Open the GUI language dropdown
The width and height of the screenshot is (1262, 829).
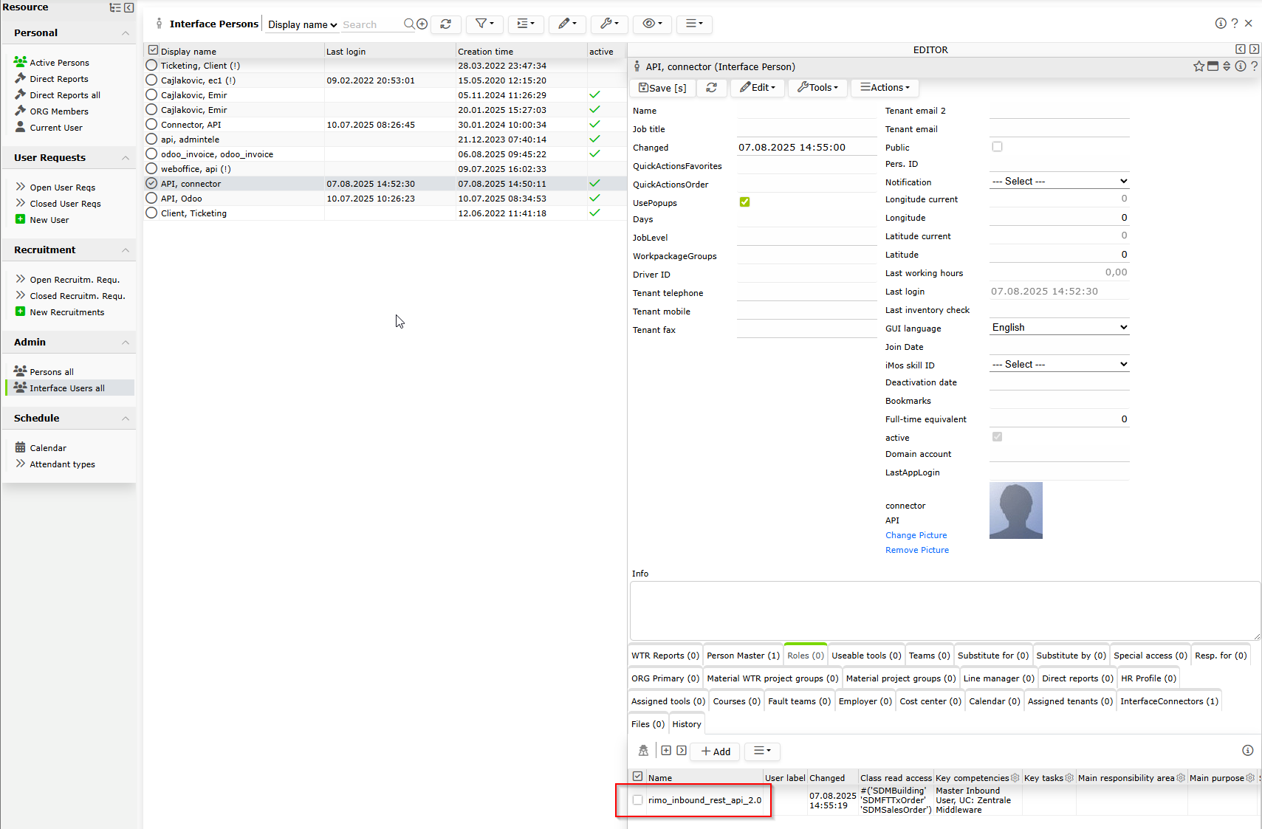[1059, 327]
